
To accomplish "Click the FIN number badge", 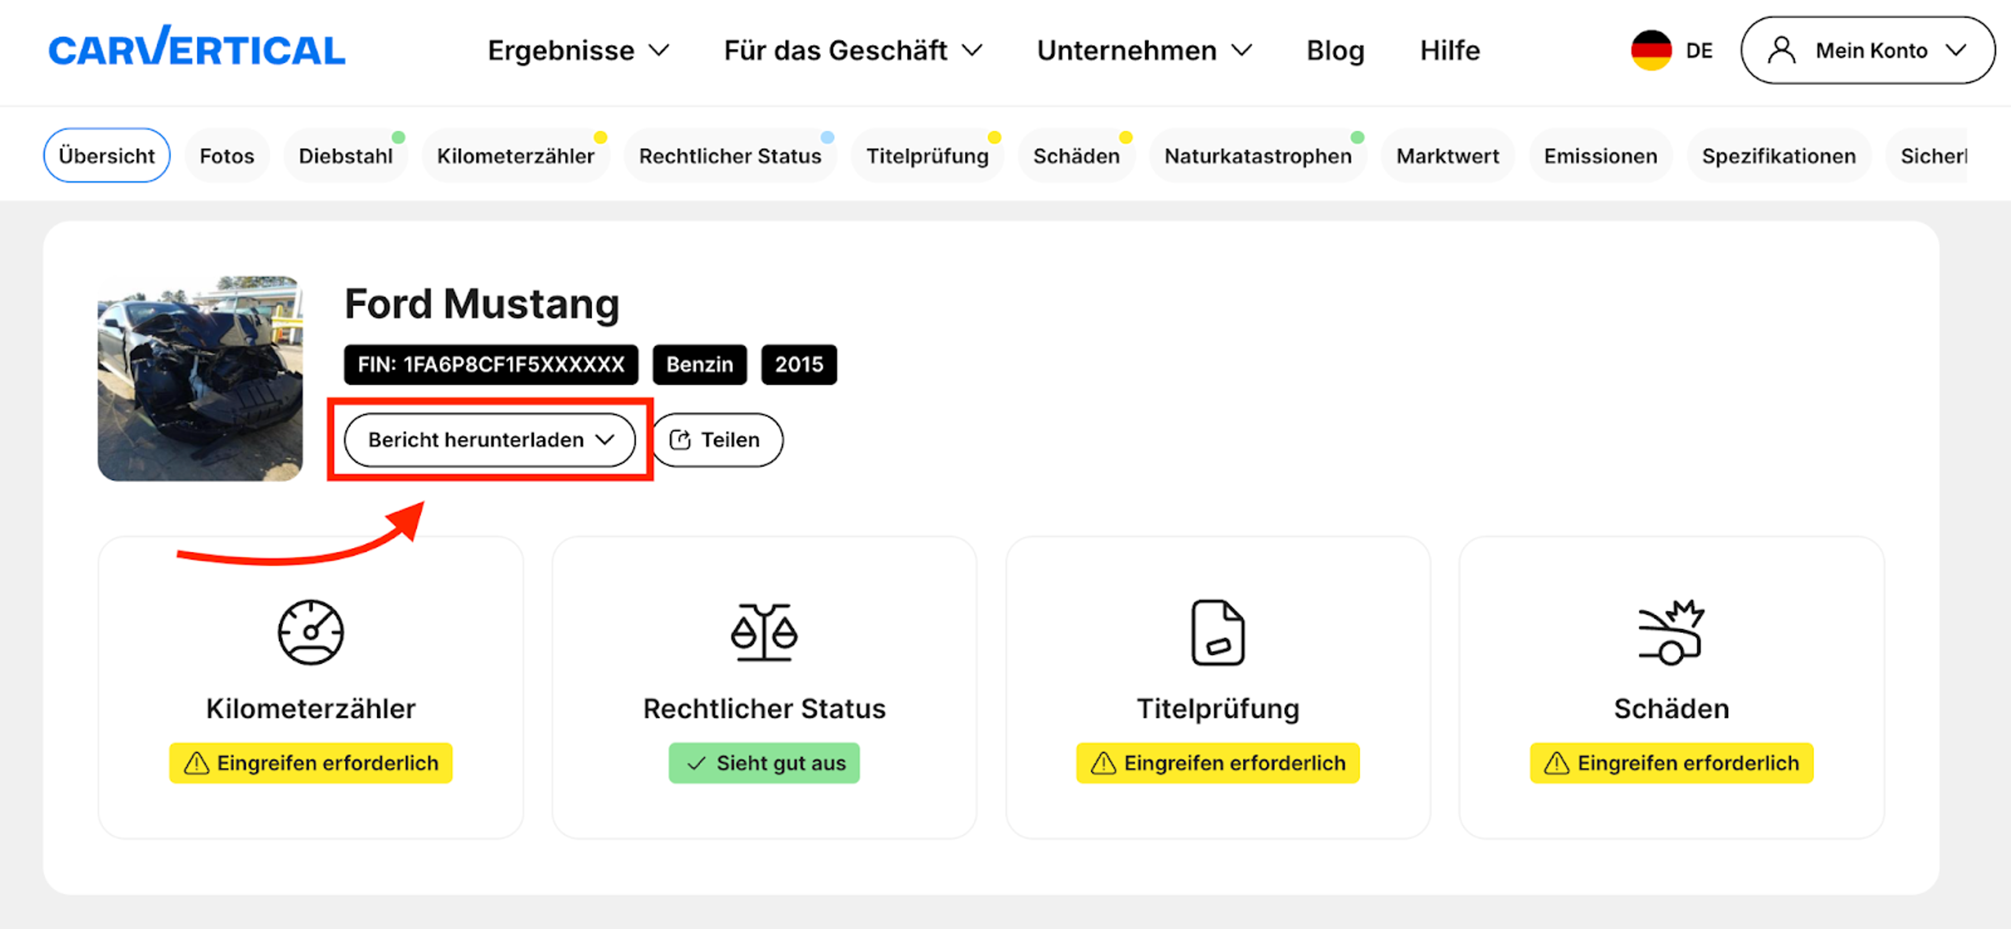I will tap(491, 364).
